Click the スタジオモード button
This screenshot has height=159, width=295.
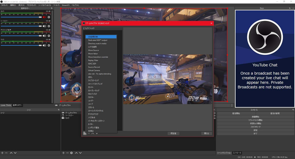click(256, 127)
